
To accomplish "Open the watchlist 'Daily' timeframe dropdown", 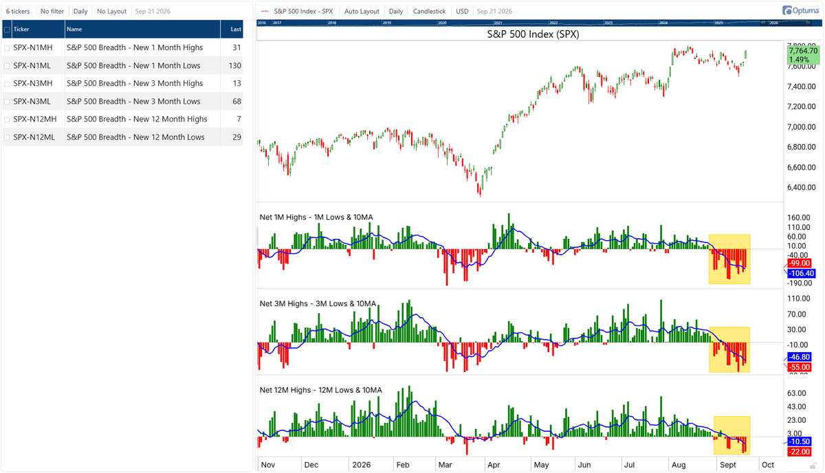I will 80,12.
